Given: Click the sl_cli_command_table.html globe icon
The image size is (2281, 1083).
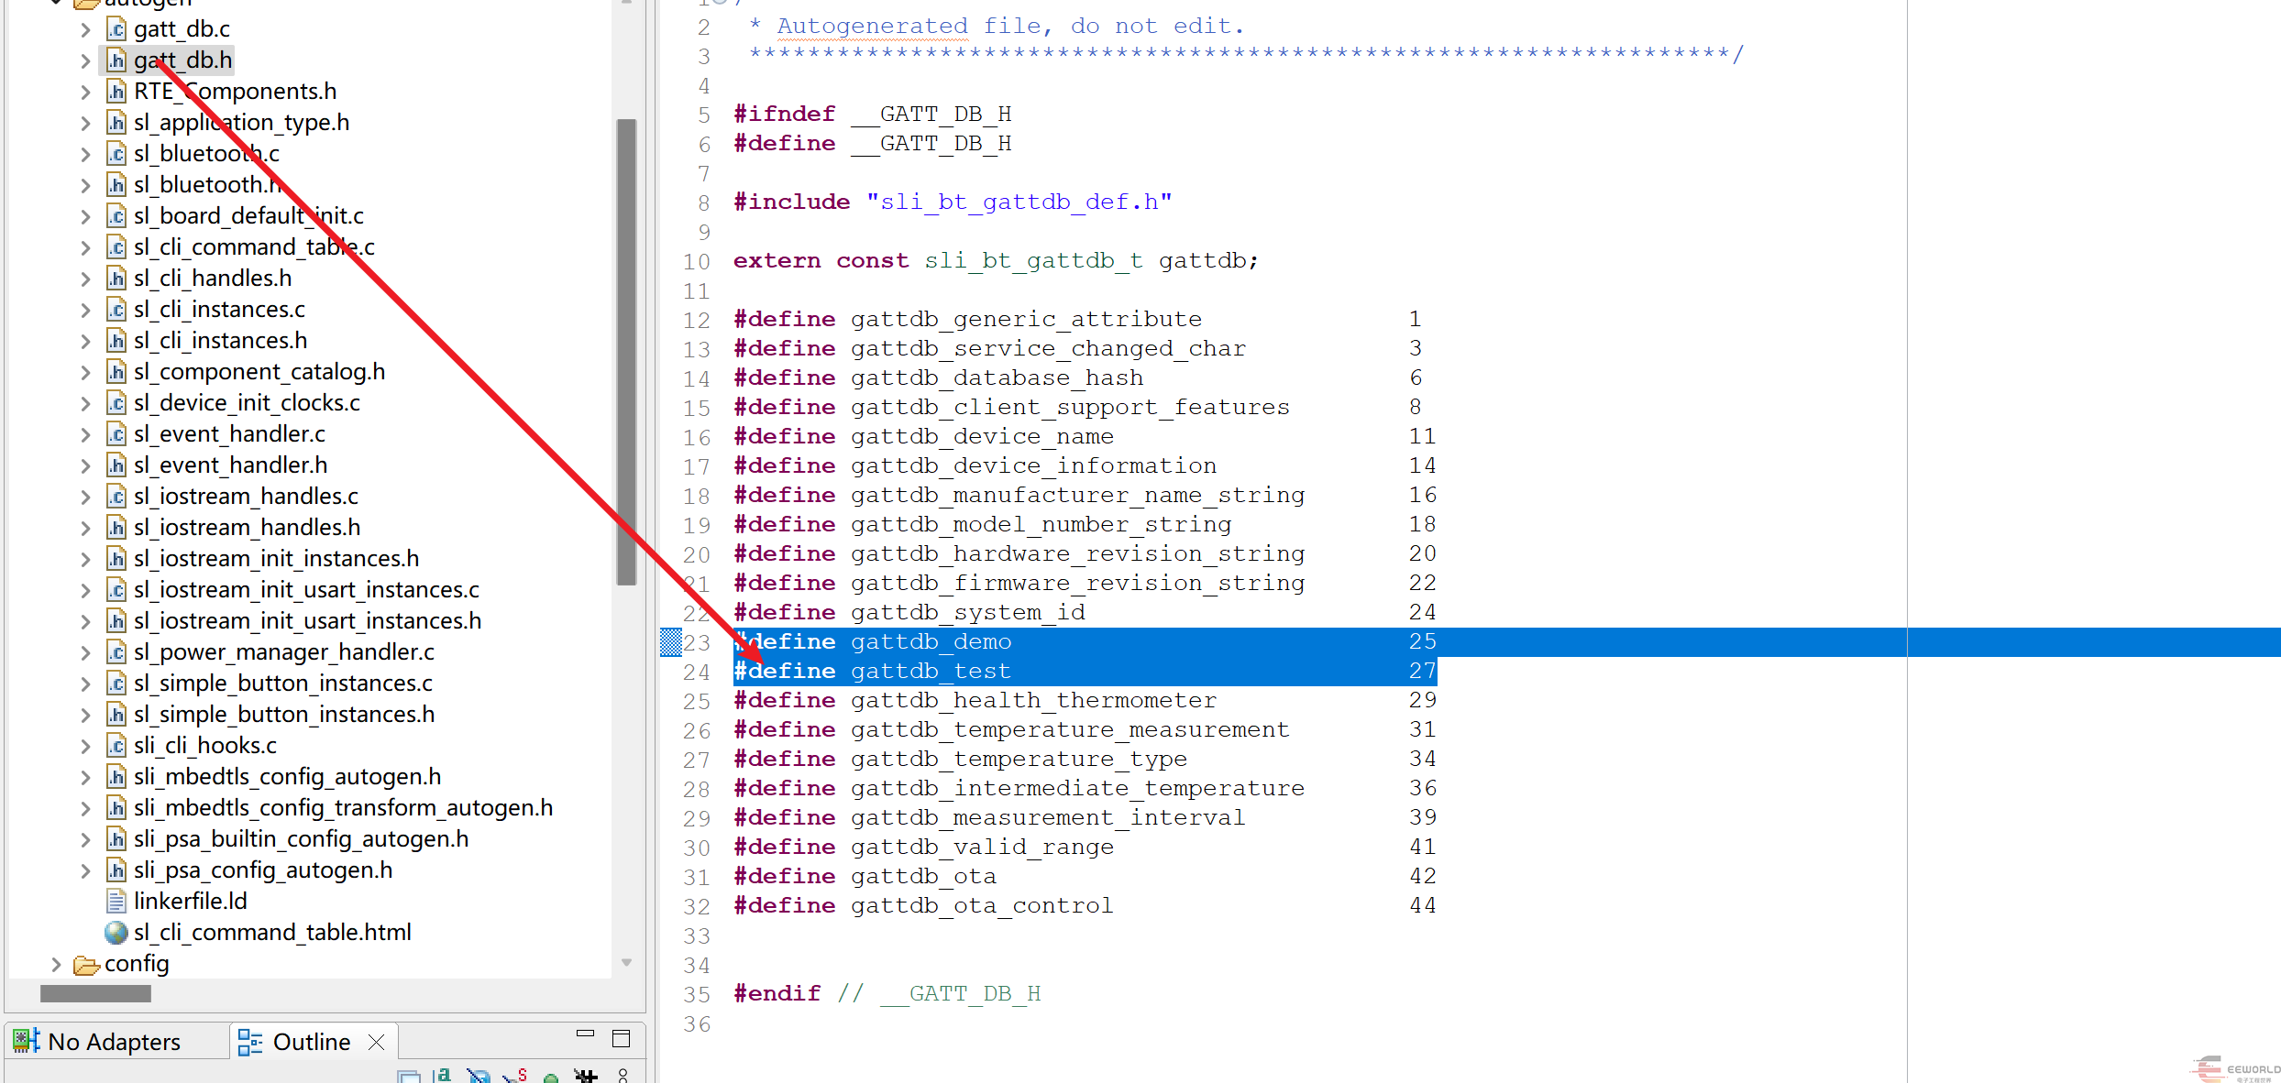Looking at the screenshot, I should point(116,933).
